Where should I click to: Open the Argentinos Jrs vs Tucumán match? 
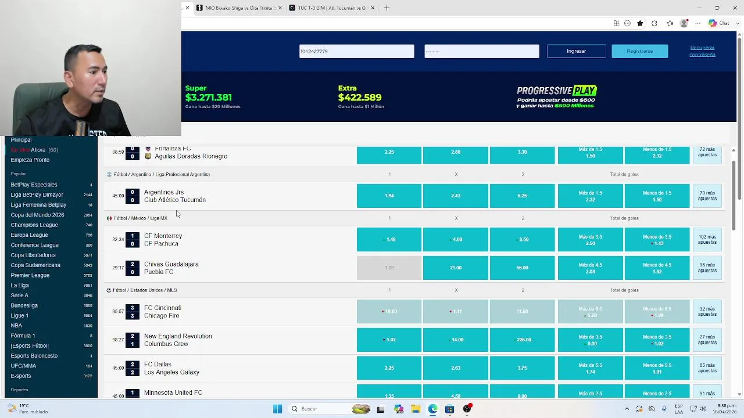point(175,196)
